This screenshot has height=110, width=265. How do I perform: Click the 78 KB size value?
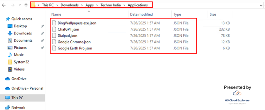pyautogui.click(x=225, y=36)
